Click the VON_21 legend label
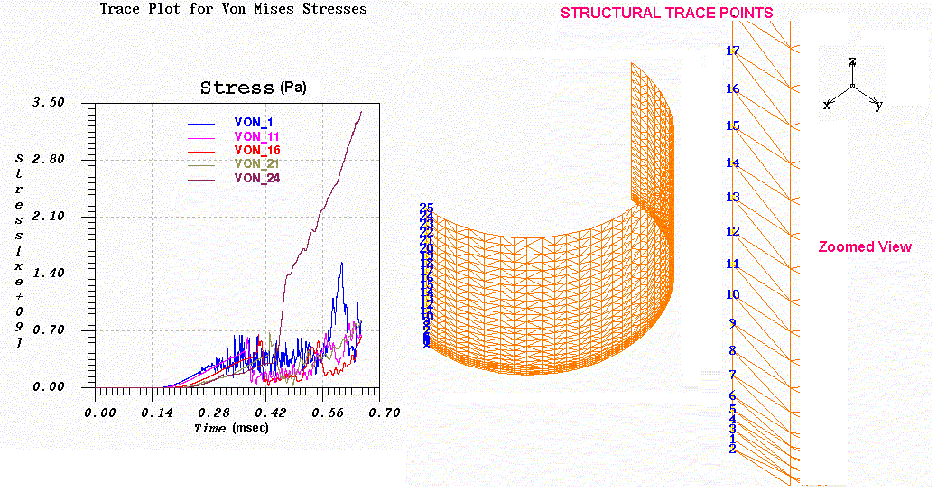The width and height of the screenshot is (937, 492). coord(256,163)
